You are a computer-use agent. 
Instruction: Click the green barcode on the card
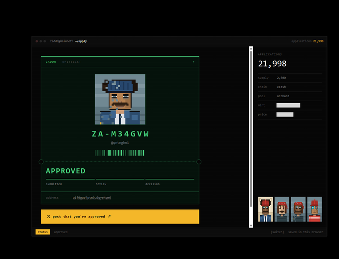[120, 153]
